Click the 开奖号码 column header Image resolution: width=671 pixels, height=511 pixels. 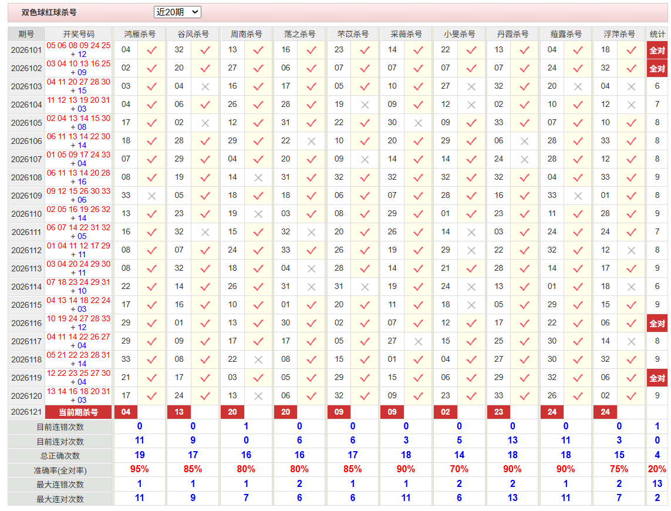79,34
